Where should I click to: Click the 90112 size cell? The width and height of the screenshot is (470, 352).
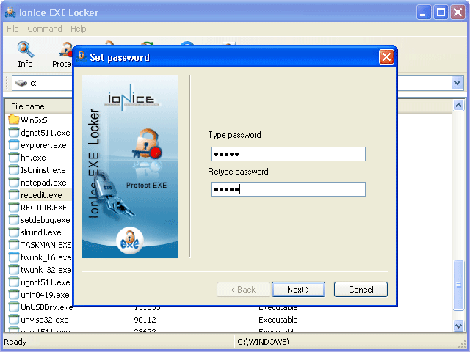(x=145, y=320)
